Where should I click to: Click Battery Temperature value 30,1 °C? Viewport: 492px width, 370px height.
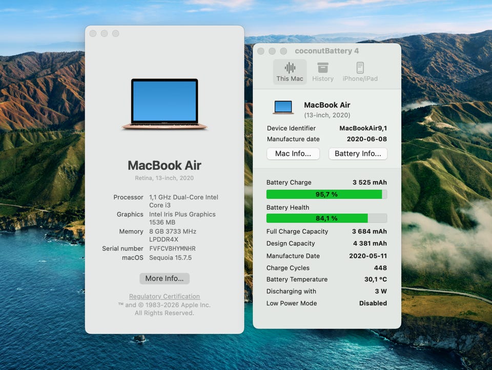[x=376, y=279]
